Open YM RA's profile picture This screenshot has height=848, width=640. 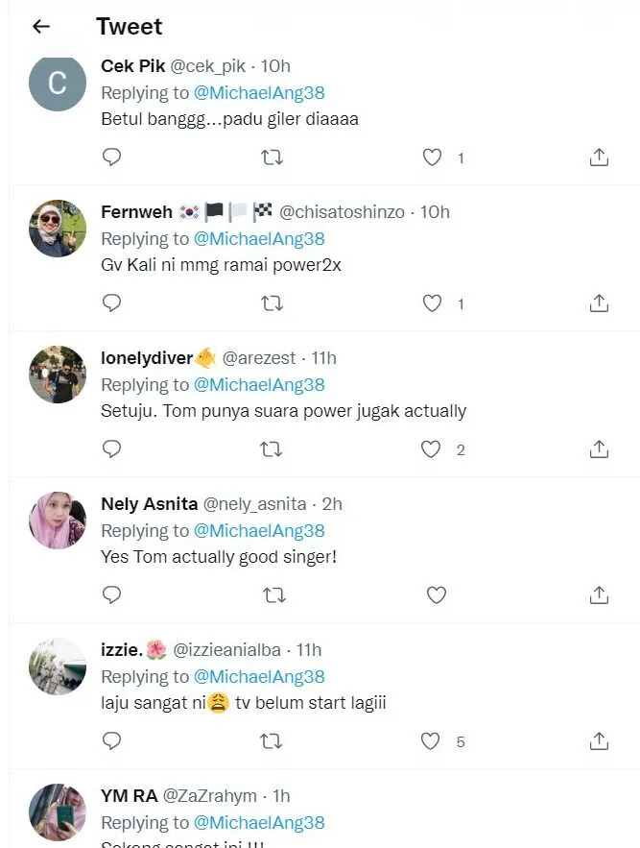tap(58, 812)
